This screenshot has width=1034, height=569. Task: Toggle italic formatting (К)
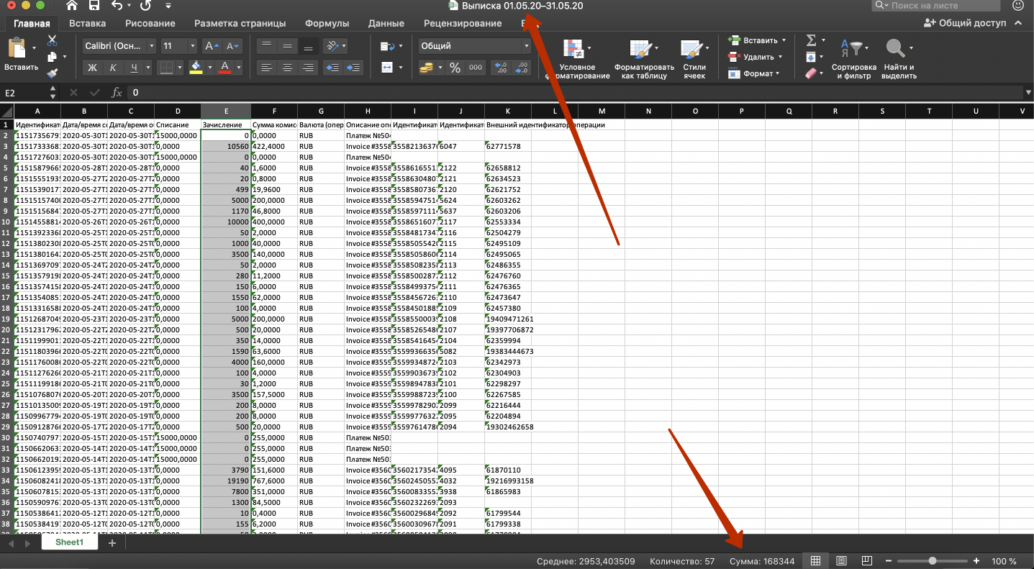[113, 68]
